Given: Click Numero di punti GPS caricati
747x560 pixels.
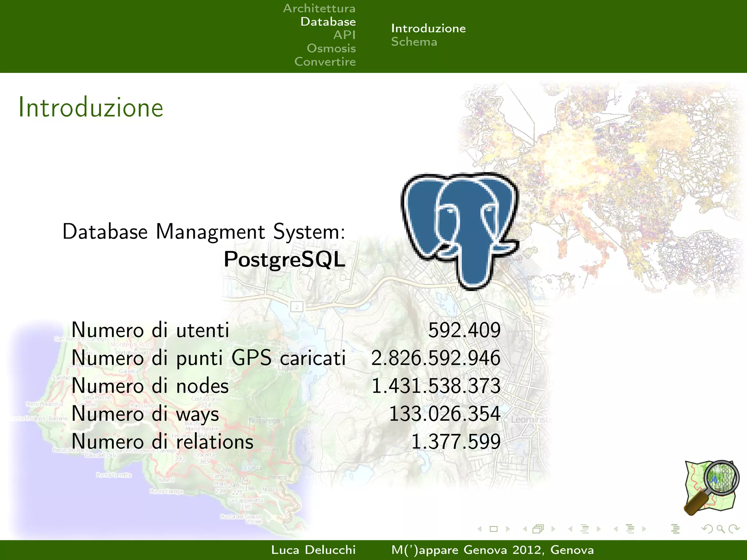Looking at the screenshot, I should (x=208, y=358).
